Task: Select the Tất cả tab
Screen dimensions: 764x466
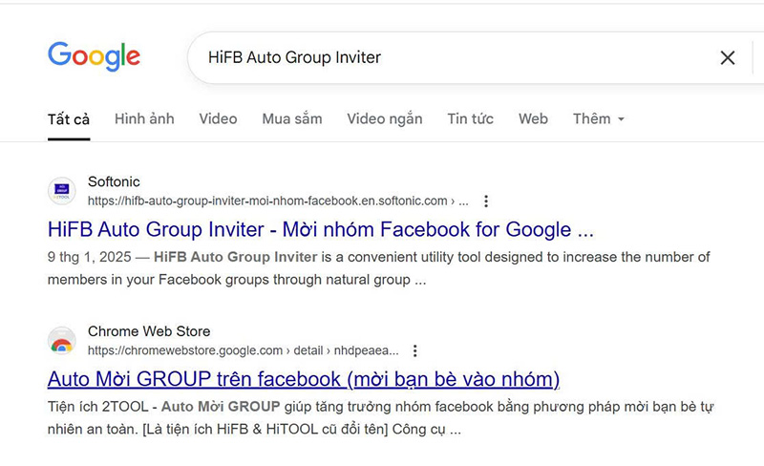Action: click(x=69, y=119)
